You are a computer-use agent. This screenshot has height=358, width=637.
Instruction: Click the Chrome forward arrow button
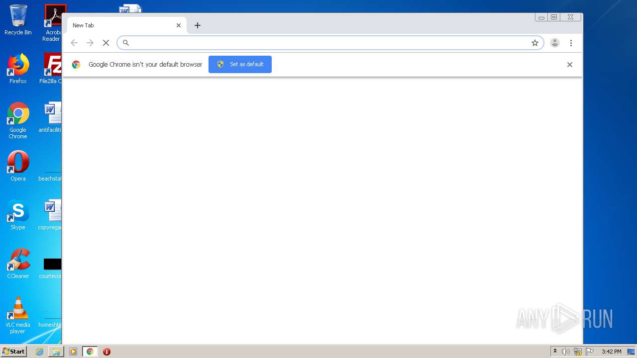click(x=90, y=43)
